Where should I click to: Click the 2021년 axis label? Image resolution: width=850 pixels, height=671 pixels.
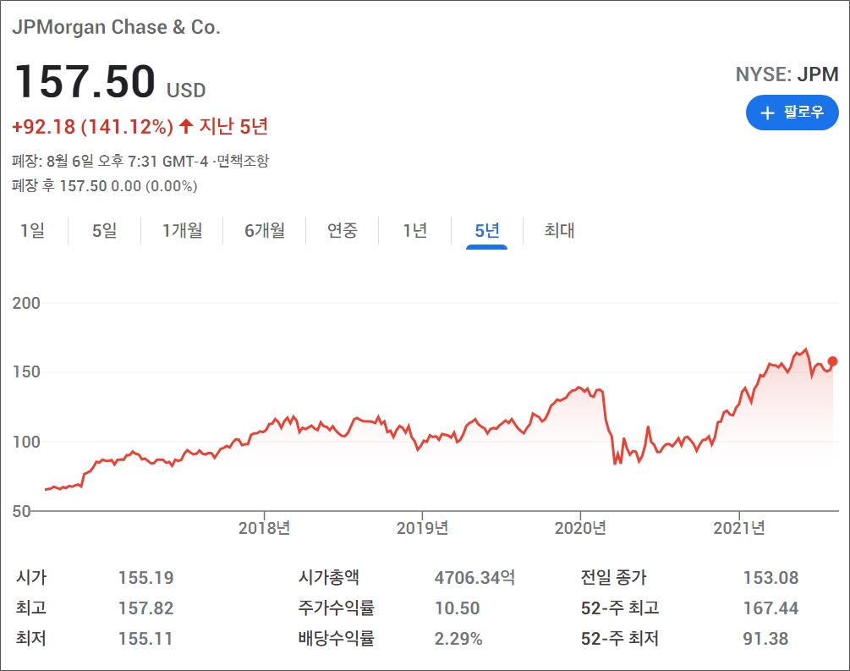739,528
